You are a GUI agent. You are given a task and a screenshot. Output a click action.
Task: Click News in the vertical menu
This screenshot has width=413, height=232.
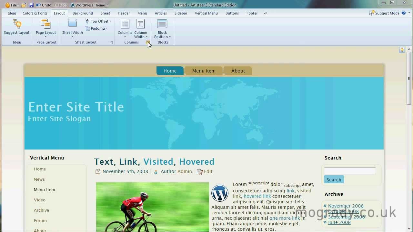[x=39, y=179]
